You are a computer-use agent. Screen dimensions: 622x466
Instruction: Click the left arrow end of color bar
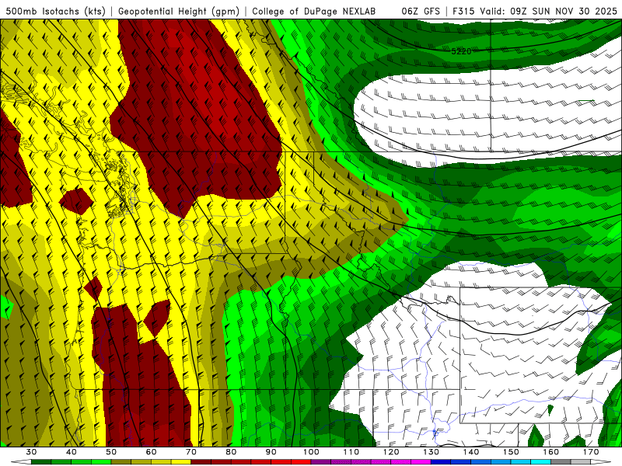click(x=22, y=462)
